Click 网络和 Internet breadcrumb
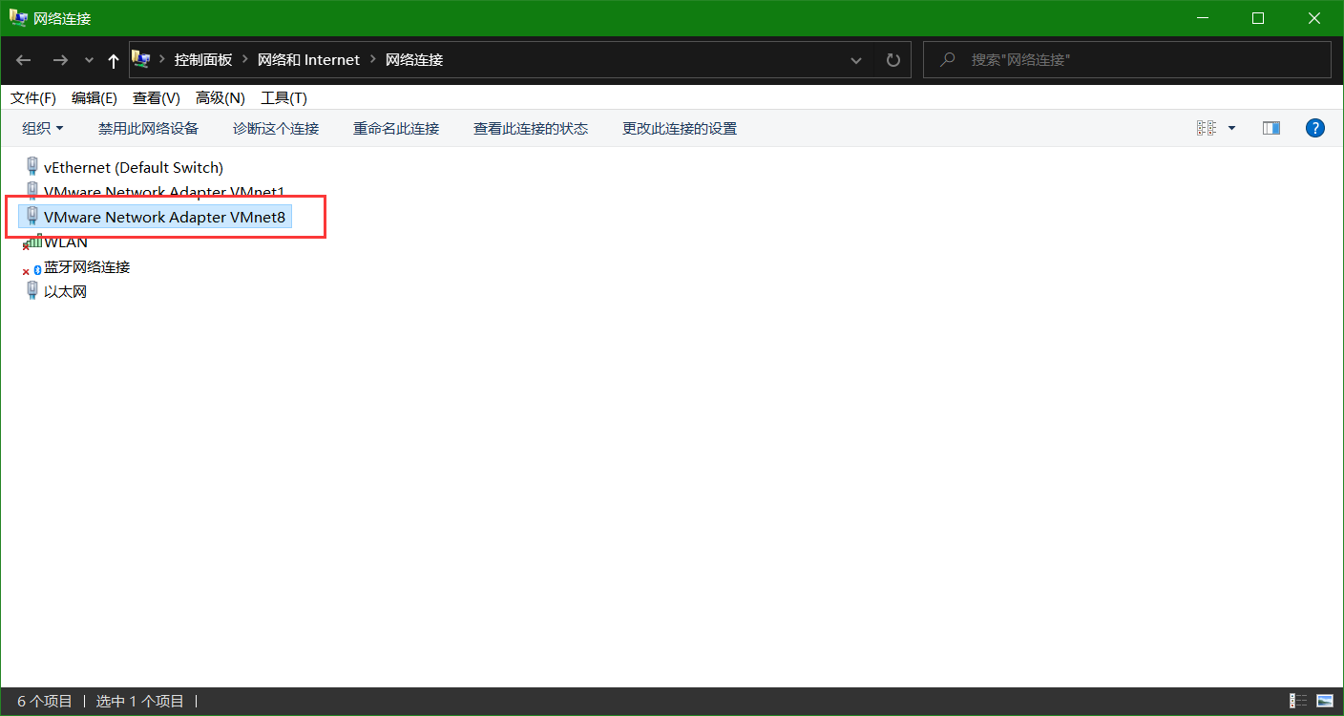The width and height of the screenshot is (1344, 716). click(308, 59)
